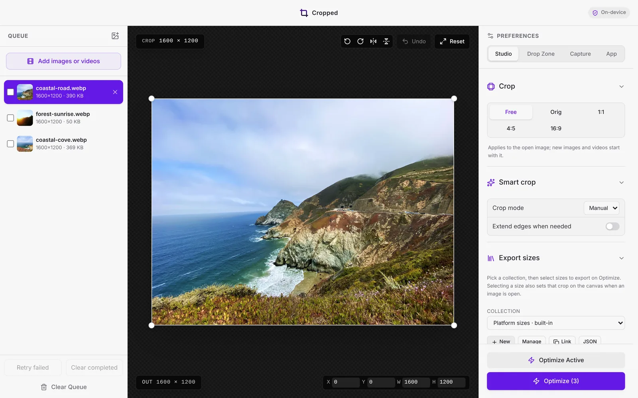Click the bottom-right crop handle

tap(454, 325)
